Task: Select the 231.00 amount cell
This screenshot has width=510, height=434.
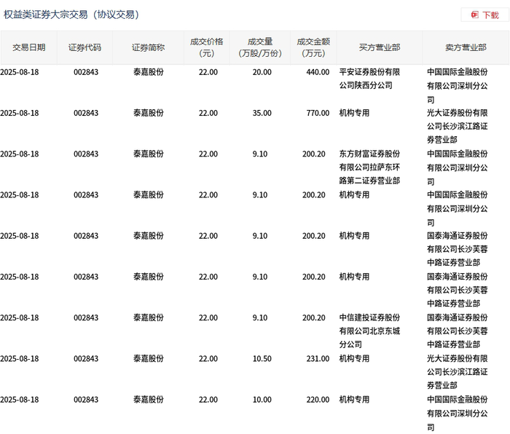Action: [x=318, y=359]
